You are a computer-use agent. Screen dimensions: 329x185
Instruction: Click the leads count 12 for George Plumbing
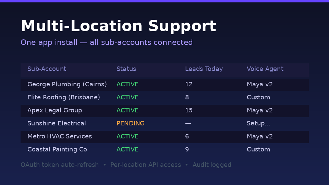click(189, 84)
